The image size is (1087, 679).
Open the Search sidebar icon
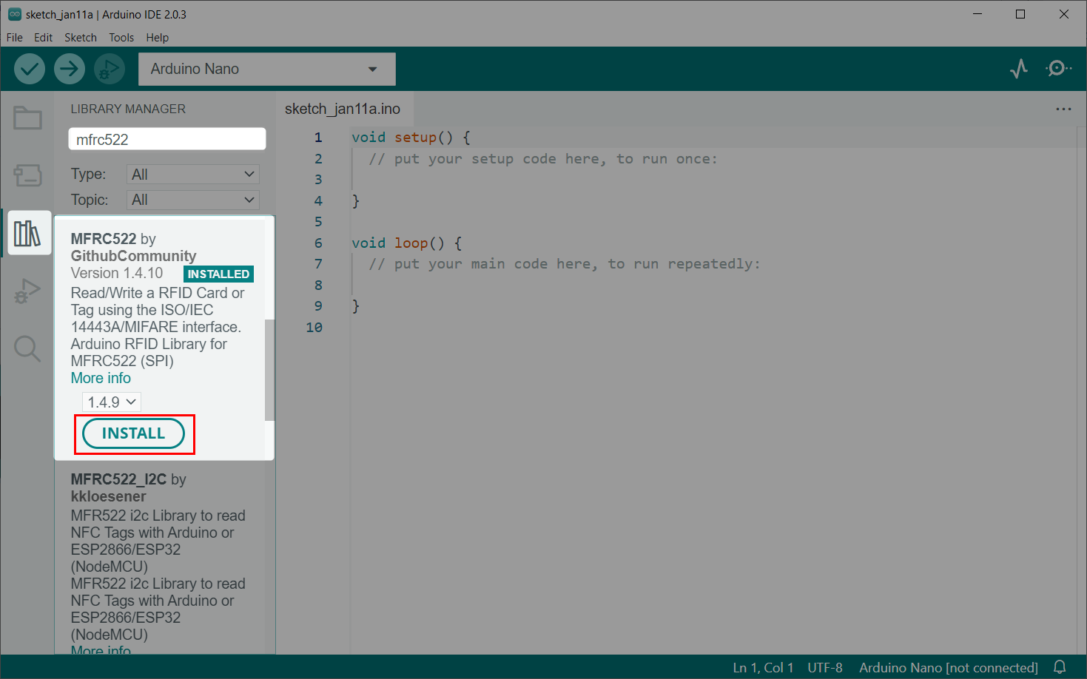pyautogui.click(x=27, y=348)
